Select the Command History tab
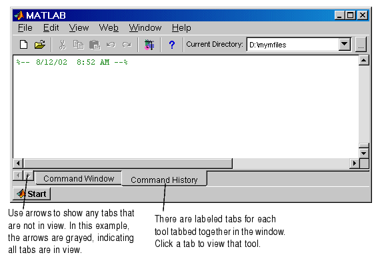 pos(164,180)
